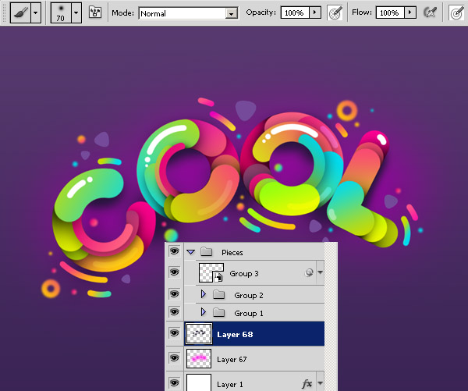Open the tool preset picker arrow

click(x=36, y=12)
